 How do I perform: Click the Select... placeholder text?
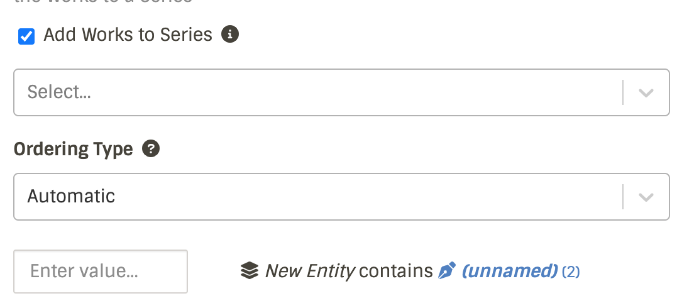tap(59, 92)
